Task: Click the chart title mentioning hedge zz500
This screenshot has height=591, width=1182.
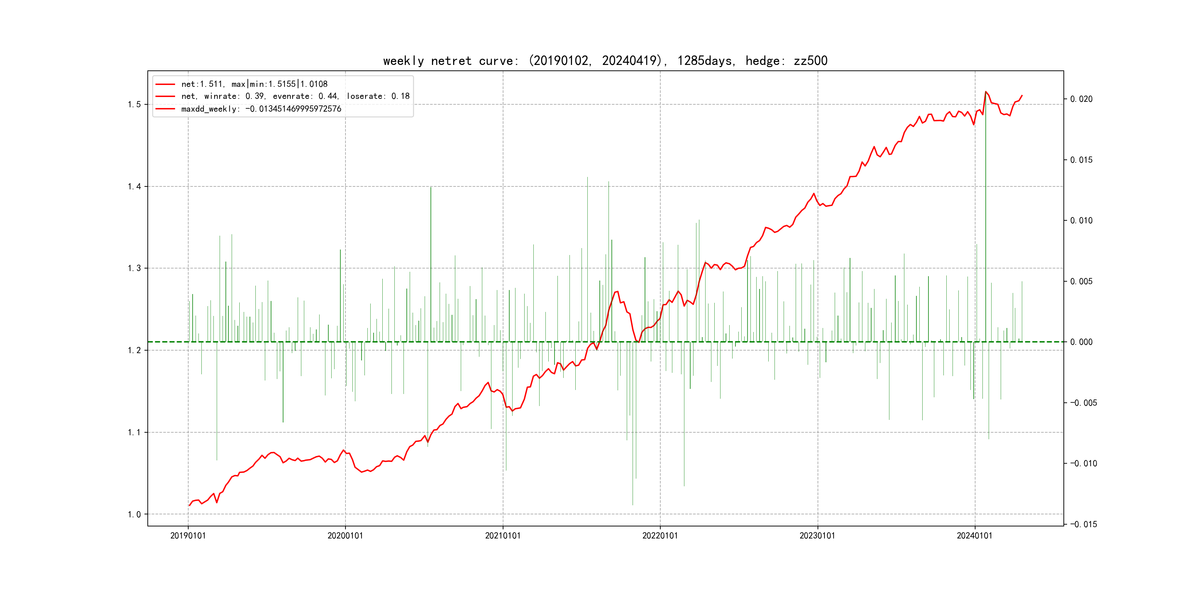Action: pyautogui.click(x=605, y=61)
